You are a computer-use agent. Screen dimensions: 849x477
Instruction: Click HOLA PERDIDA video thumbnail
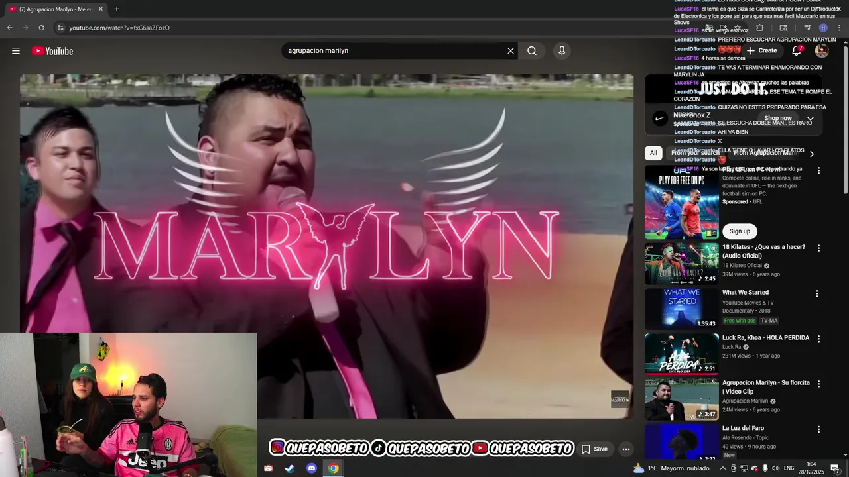(681, 354)
